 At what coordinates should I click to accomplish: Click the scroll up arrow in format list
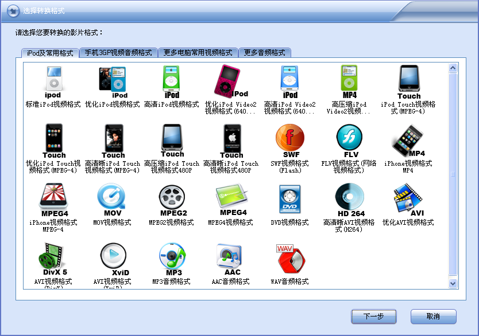coord(453,68)
